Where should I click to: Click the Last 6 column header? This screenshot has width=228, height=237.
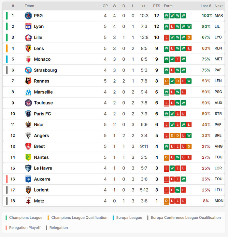(206, 6)
